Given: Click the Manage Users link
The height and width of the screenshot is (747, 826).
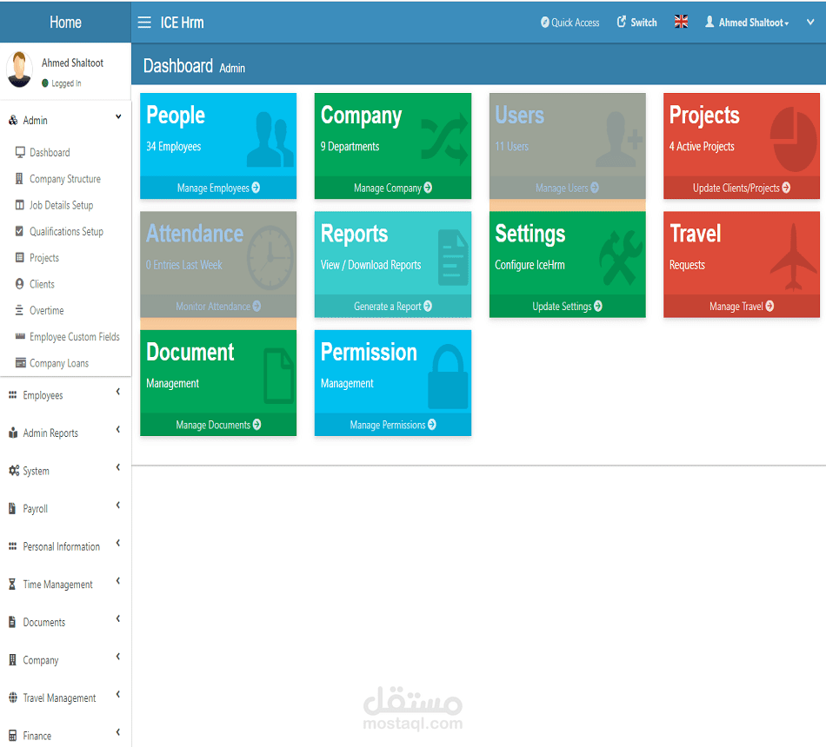Looking at the screenshot, I should tap(568, 188).
